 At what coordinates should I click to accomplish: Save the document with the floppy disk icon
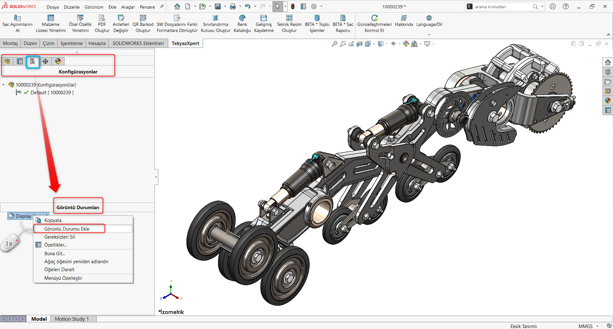[218, 6]
